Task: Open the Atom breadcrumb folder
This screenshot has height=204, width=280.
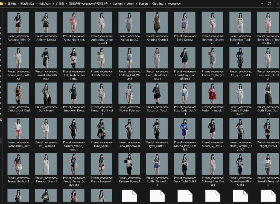Action: pos(131,4)
